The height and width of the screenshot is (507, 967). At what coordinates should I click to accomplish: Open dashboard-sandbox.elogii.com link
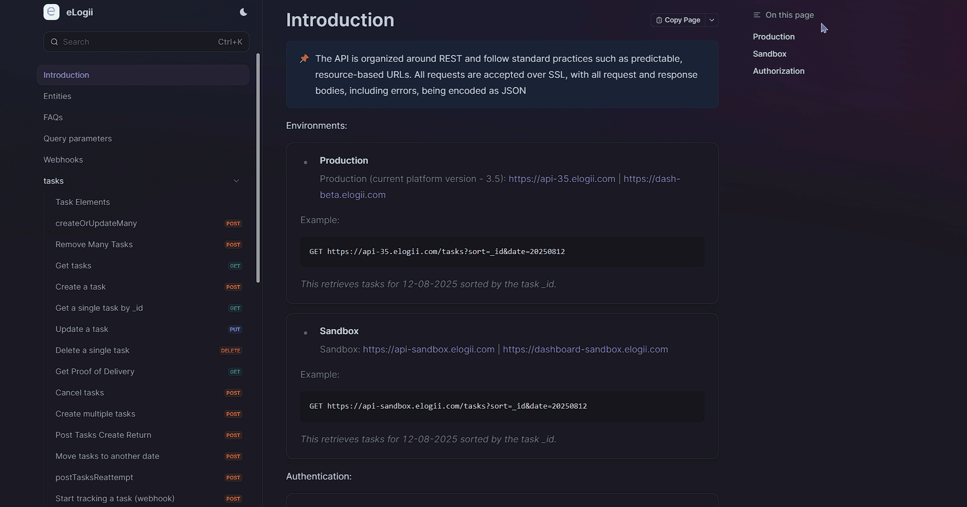[585, 349]
